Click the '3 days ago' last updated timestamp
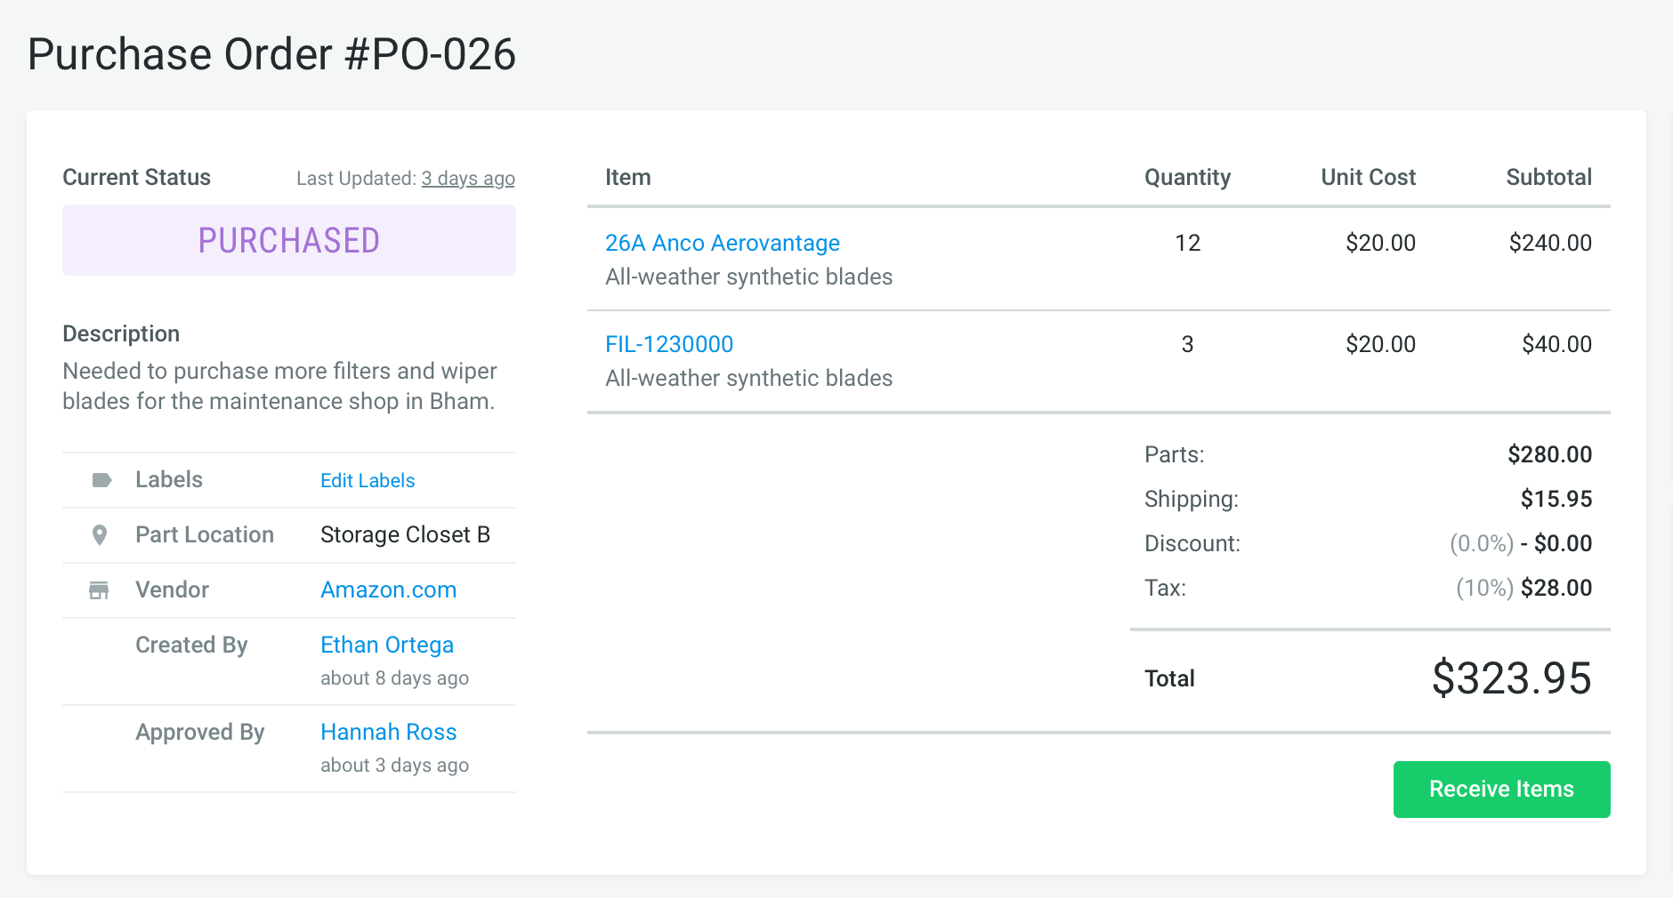 pos(467,179)
